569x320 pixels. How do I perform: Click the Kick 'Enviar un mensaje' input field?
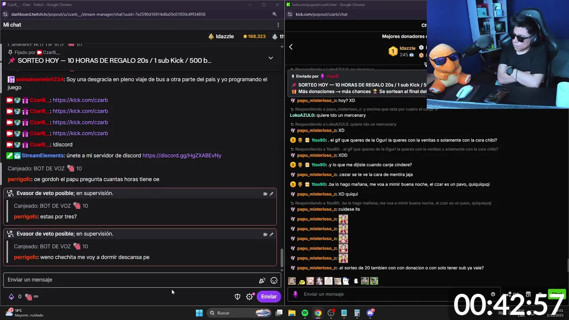(393, 294)
